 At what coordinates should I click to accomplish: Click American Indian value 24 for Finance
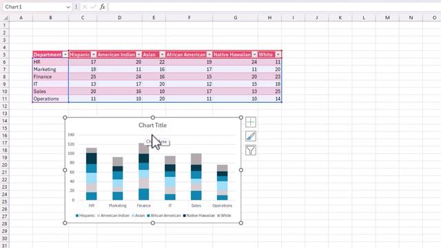tap(119, 76)
